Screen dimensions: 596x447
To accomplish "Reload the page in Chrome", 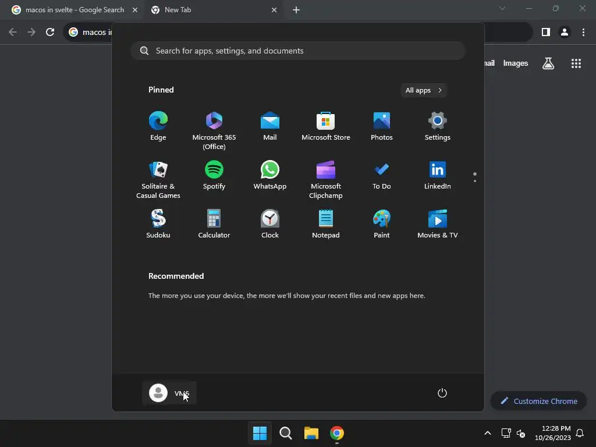I will coord(50,32).
